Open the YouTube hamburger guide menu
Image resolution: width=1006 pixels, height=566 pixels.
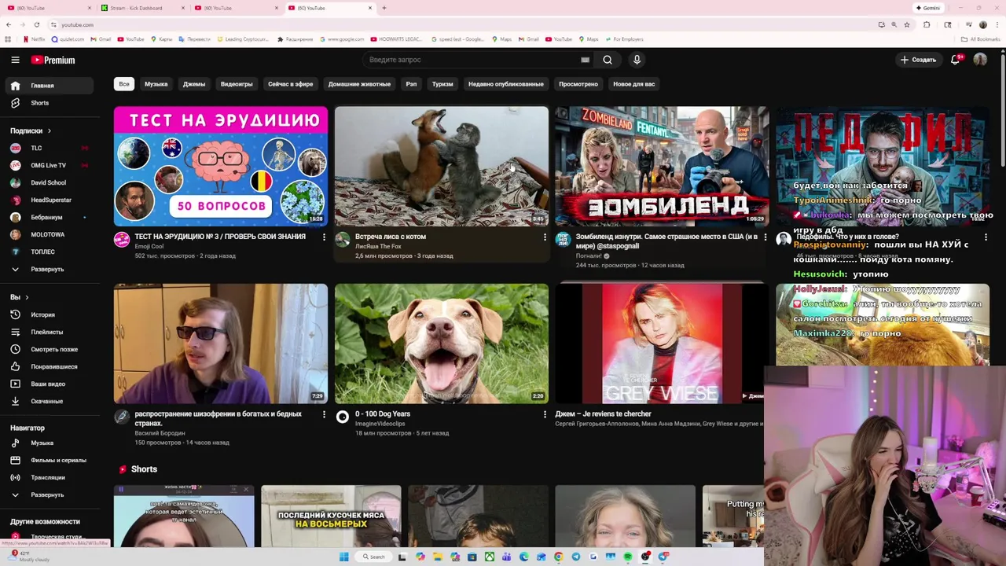click(x=15, y=60)
